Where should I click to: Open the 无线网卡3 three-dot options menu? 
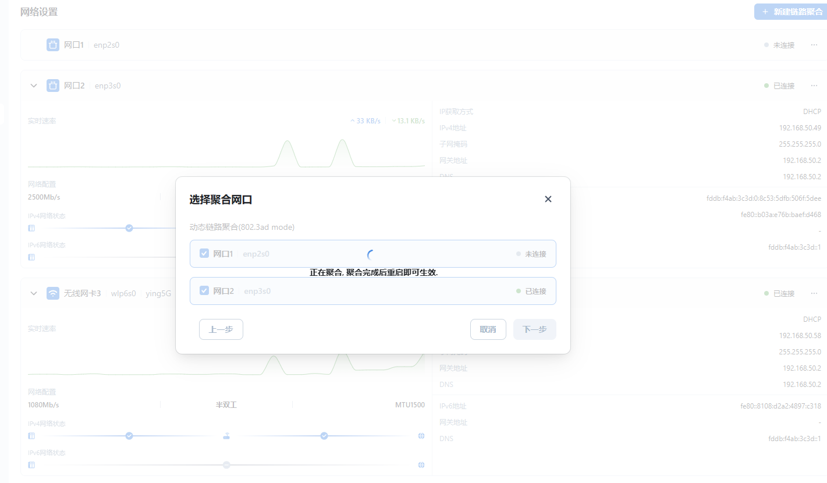(x=814, y=293)
